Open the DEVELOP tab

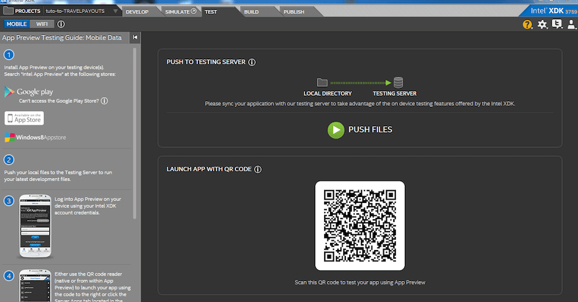click(137, 12)
